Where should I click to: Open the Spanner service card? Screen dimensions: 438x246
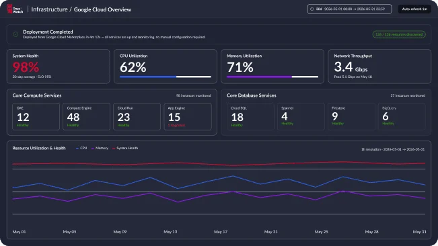pos(301,116)
